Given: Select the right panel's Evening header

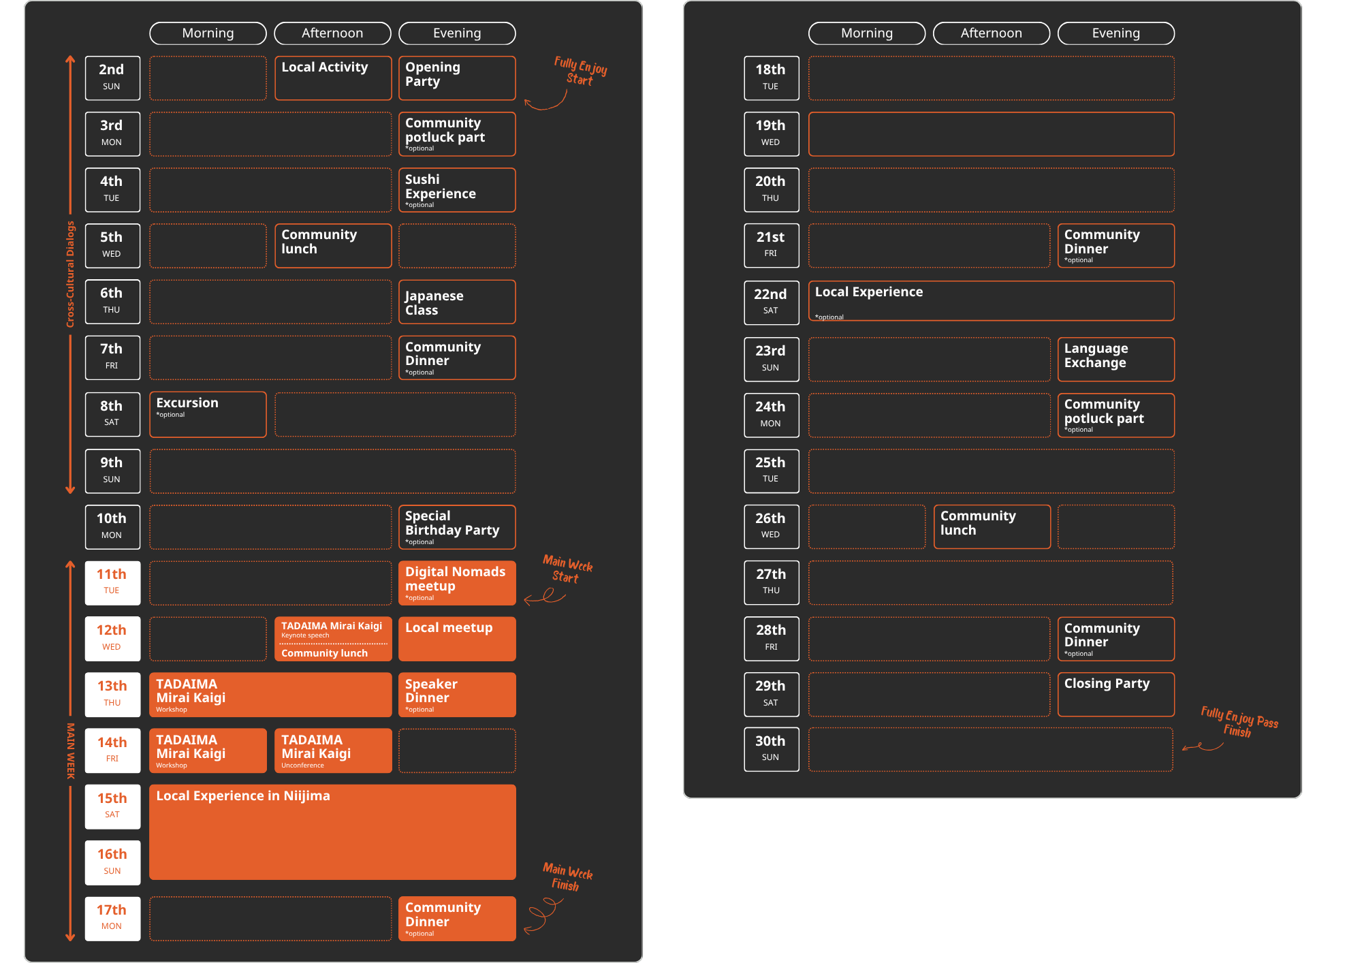Looking at the screenshot, I should click(1115, 33).
